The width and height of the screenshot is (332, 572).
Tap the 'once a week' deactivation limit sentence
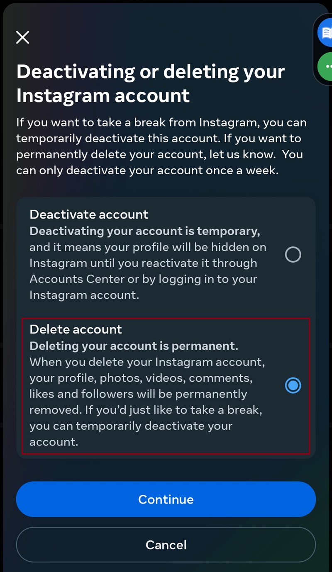[147, 170]
